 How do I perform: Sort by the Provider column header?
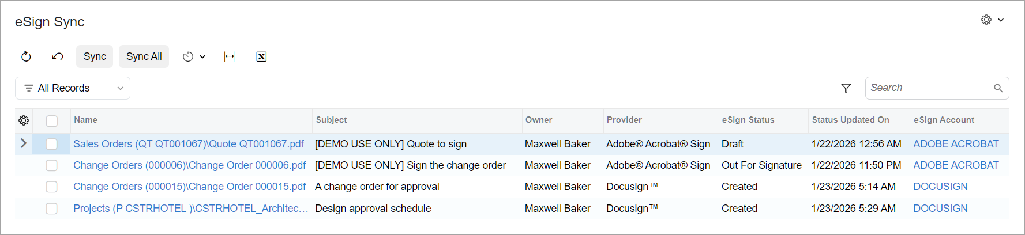click(x=624, y=120)
